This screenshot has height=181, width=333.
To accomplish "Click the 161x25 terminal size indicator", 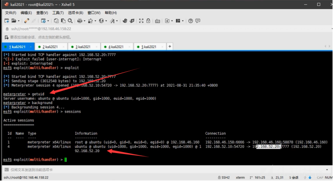I will coord(257,177).
